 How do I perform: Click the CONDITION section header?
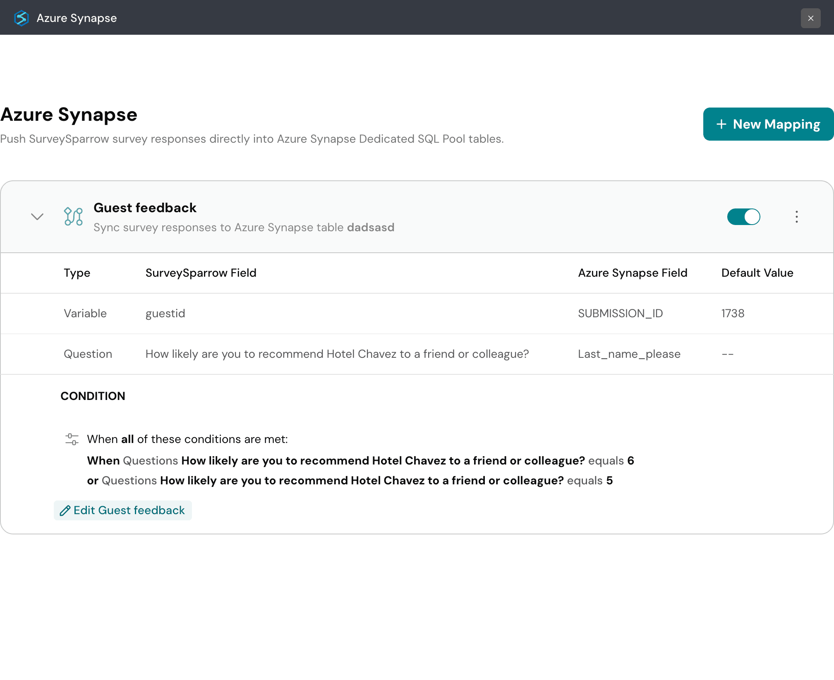93,396
